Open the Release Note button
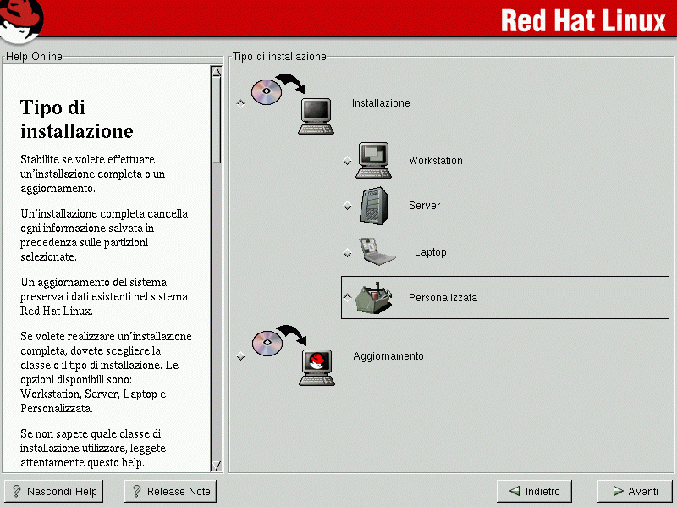This screenshot has width=677, height=507. click(170, 491)
